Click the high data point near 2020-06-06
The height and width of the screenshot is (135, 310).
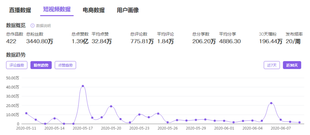[x=271, y=103]
